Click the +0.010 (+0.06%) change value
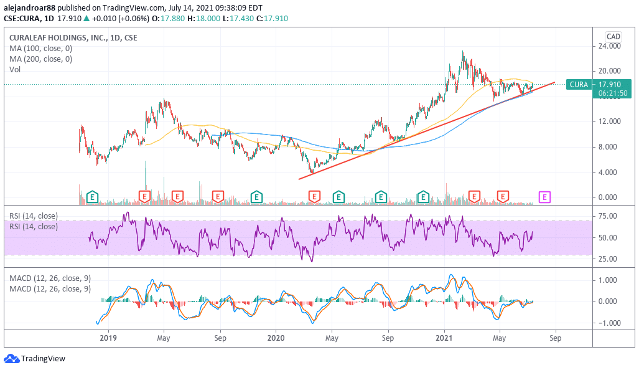Screen dimensions: 639x370 click(120, 18)
